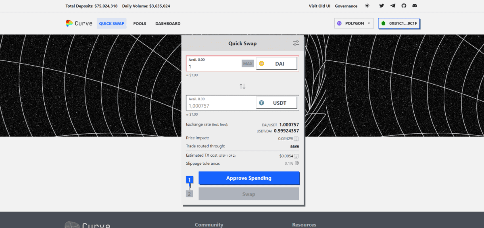Viewport: 484px width, 228px height.
Task: Toggle the light/dark theme sun icon
Action: [x=367, y=6]
